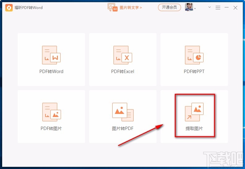Expand the account dropdown chevron
The image size is (245, 169).
pos(209,7)
